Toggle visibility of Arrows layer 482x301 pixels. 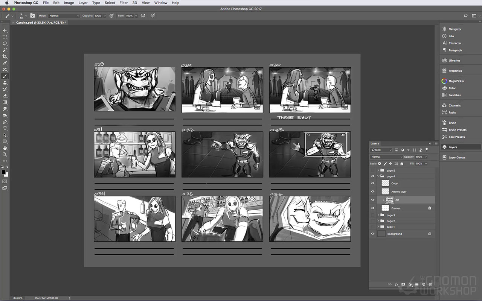(373, 192)
